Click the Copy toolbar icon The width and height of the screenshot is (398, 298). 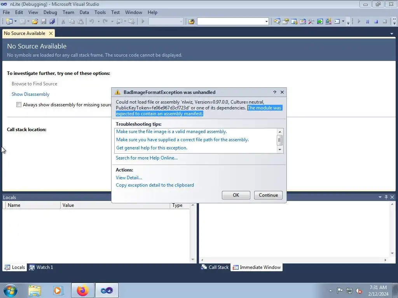72,22
